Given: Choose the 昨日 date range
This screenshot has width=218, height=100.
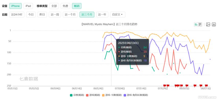Looking at the screenshot, I should [x=42, y=15].
